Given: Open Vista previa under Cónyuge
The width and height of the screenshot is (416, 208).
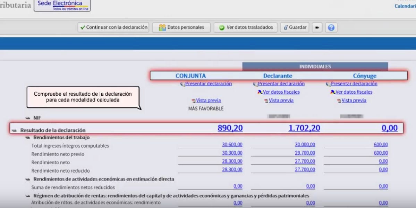Looking at the screenshot, I should tap(354, 101).
